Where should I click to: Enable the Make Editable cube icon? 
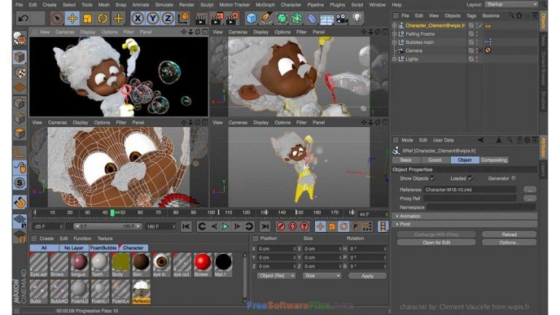[20, 58]
